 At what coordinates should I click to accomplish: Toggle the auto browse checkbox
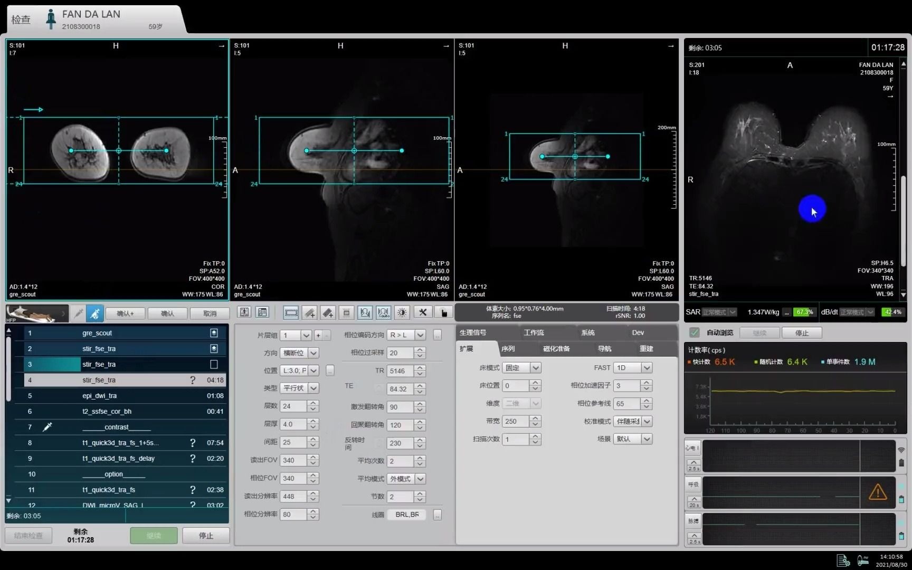point(695,332)
